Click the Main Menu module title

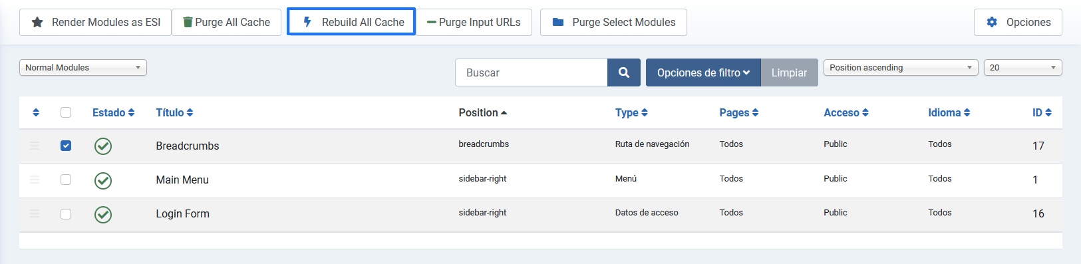(182, 180)
